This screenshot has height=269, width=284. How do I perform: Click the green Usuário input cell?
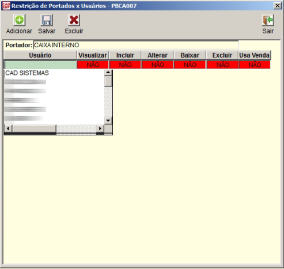pyautogui.click(x=40, y=65)
